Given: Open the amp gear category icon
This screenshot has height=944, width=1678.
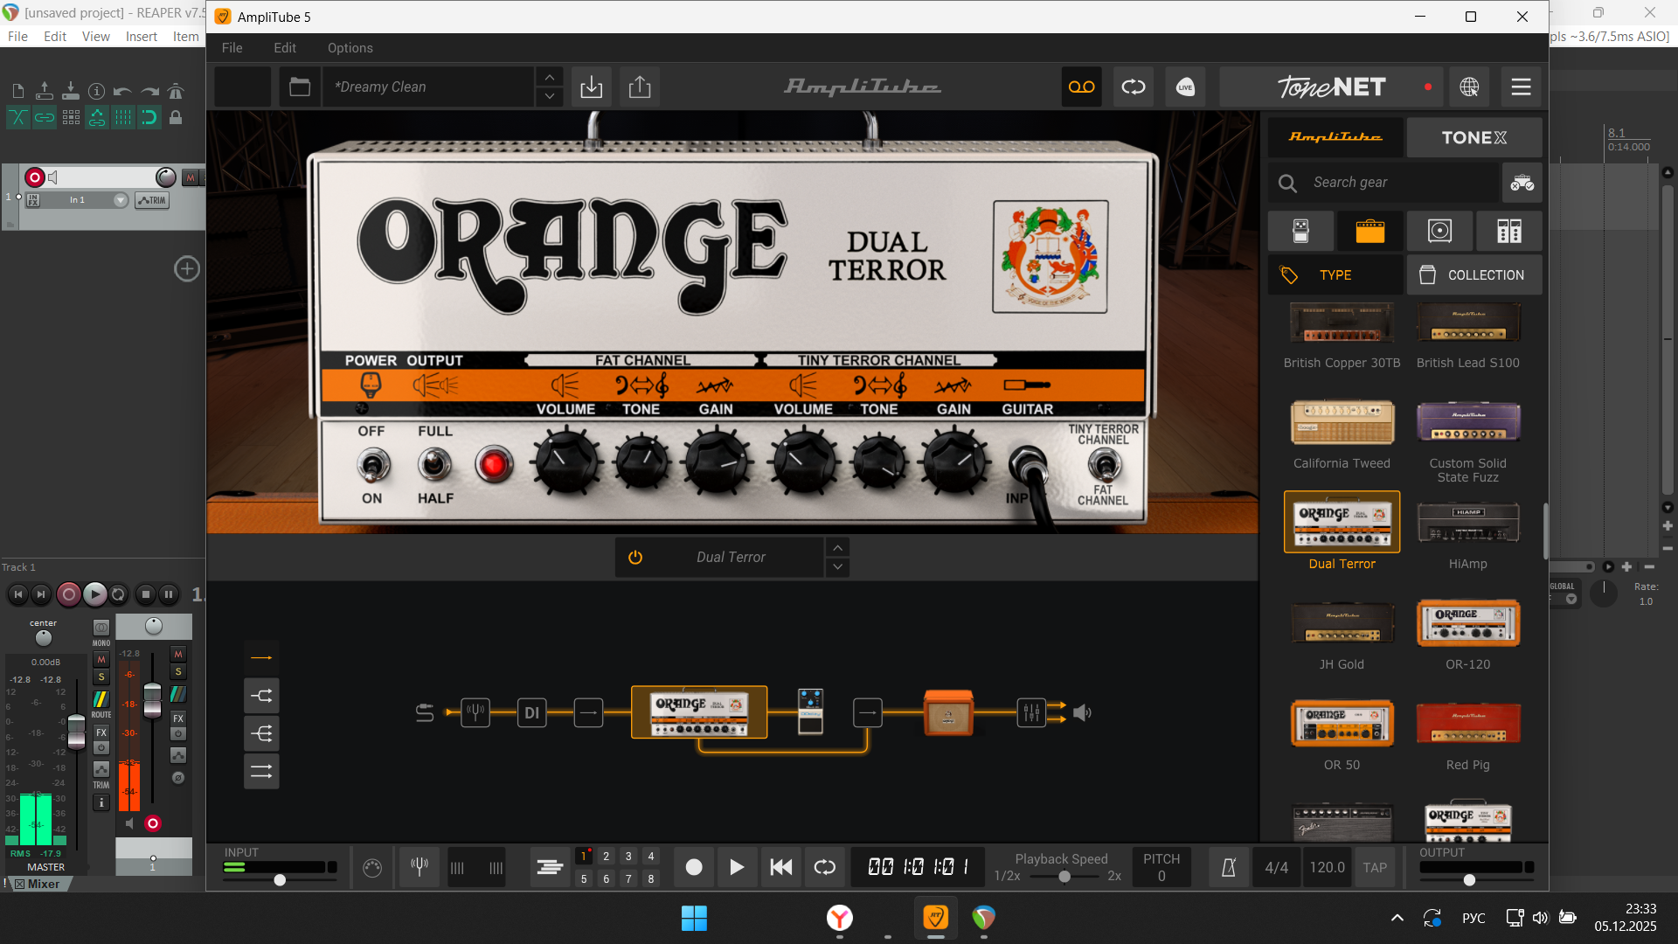Looking at the screenshot, I should click(1369, 231).
